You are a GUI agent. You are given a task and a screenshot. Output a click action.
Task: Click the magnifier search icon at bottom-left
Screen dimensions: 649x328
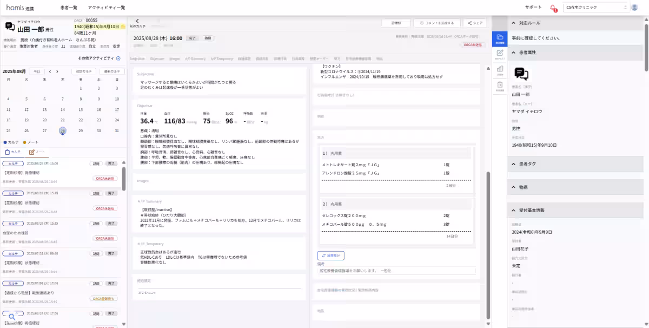point(11,317)
